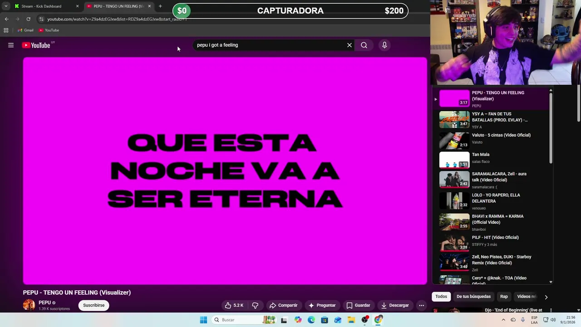Open 'BHAVI x RAMMA = KARMA' video
The width and height of the screenshot is (581, 327).
(492, 222)
